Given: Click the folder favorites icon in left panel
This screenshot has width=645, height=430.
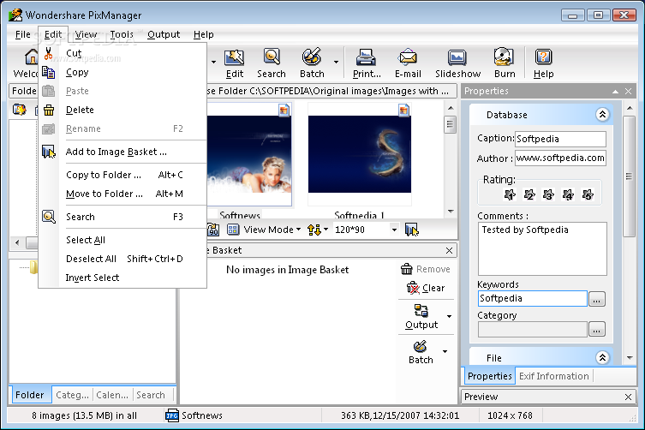Looking at the screenshot, I should pos(19,110).
